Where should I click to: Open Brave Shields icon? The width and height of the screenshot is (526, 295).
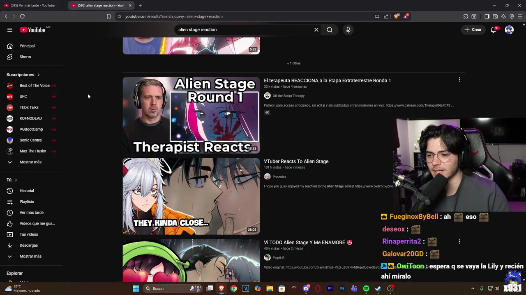[396, 16]
